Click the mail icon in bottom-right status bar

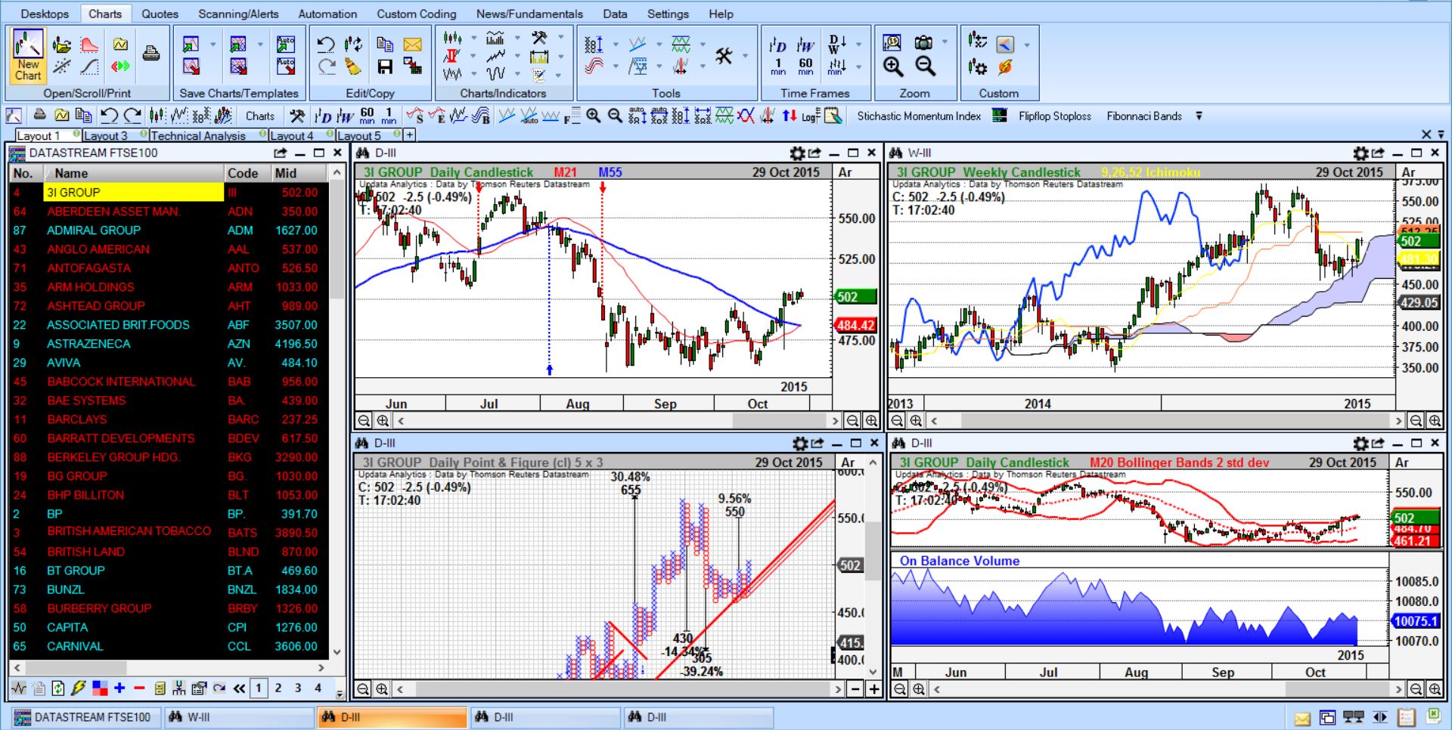click(x=1302, y=718)
